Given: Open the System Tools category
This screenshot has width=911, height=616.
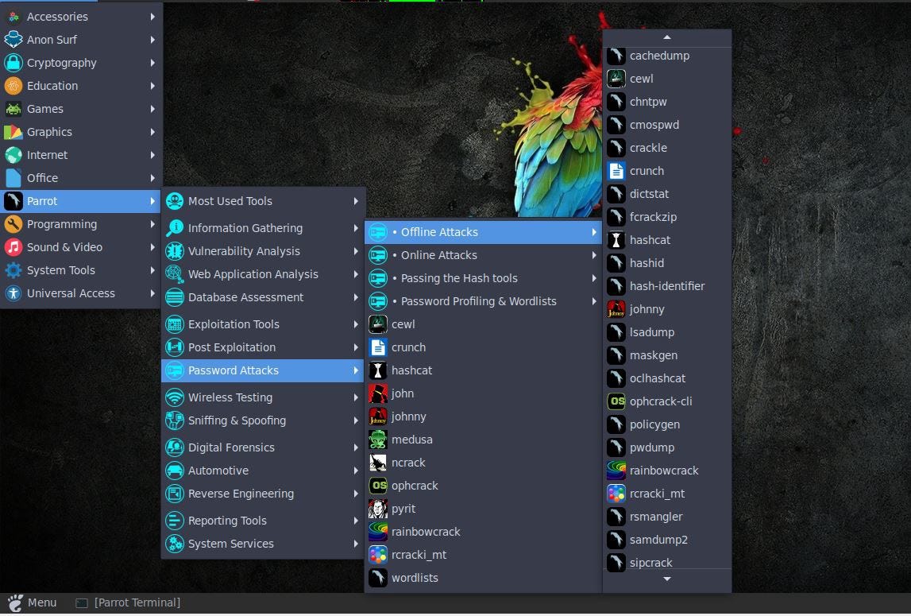Looking at the screenshot, I should click(x=81, y=270).
